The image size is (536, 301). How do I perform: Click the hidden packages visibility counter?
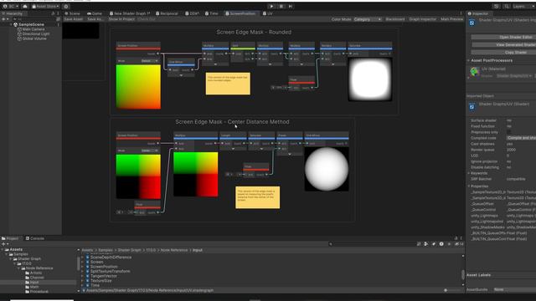(460, 244)
